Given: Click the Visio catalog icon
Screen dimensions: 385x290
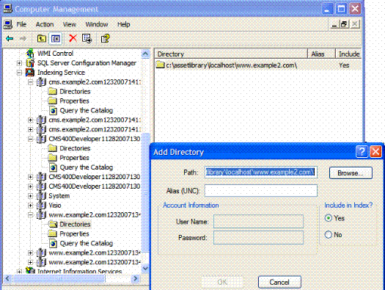Looking at the screenshot, I should [x=42, y=206].
